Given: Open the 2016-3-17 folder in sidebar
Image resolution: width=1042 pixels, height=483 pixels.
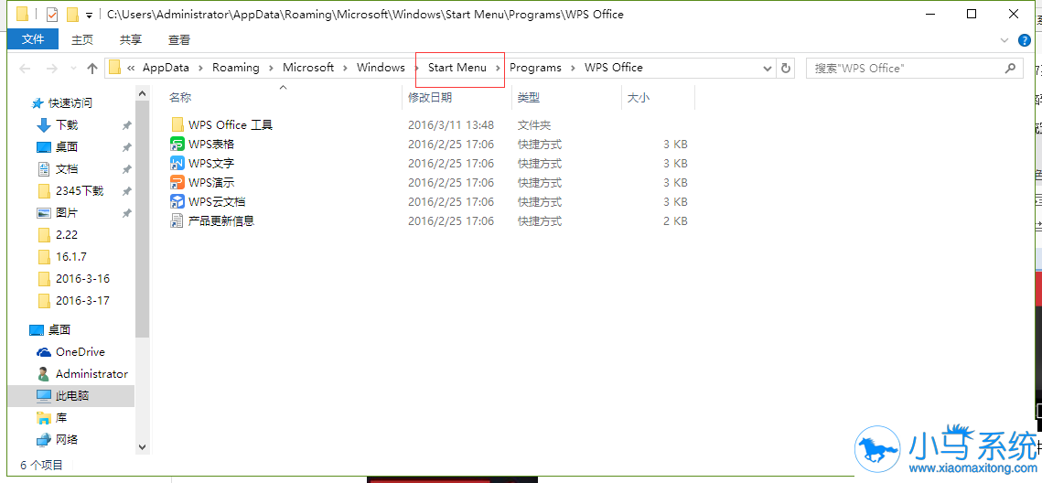Looking at the screenshot, I should pyautogui.click(x=83, y=300).
